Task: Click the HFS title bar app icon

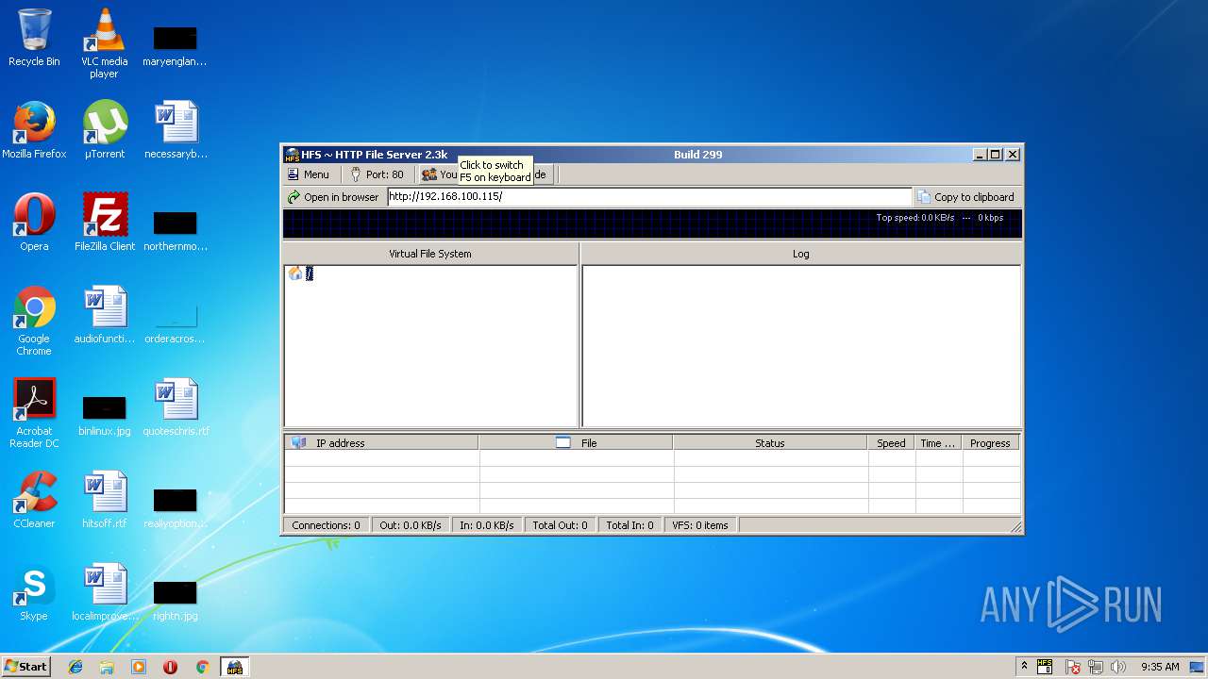Action: tap(292, 155)
